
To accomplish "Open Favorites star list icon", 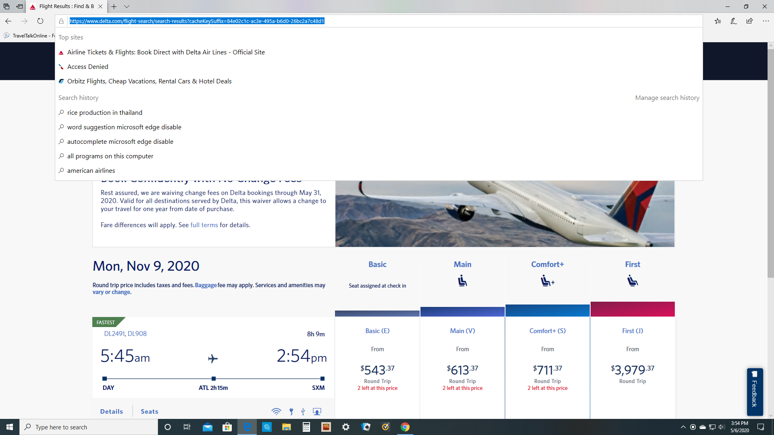I will pyautogui.click(x=718, y=21).
